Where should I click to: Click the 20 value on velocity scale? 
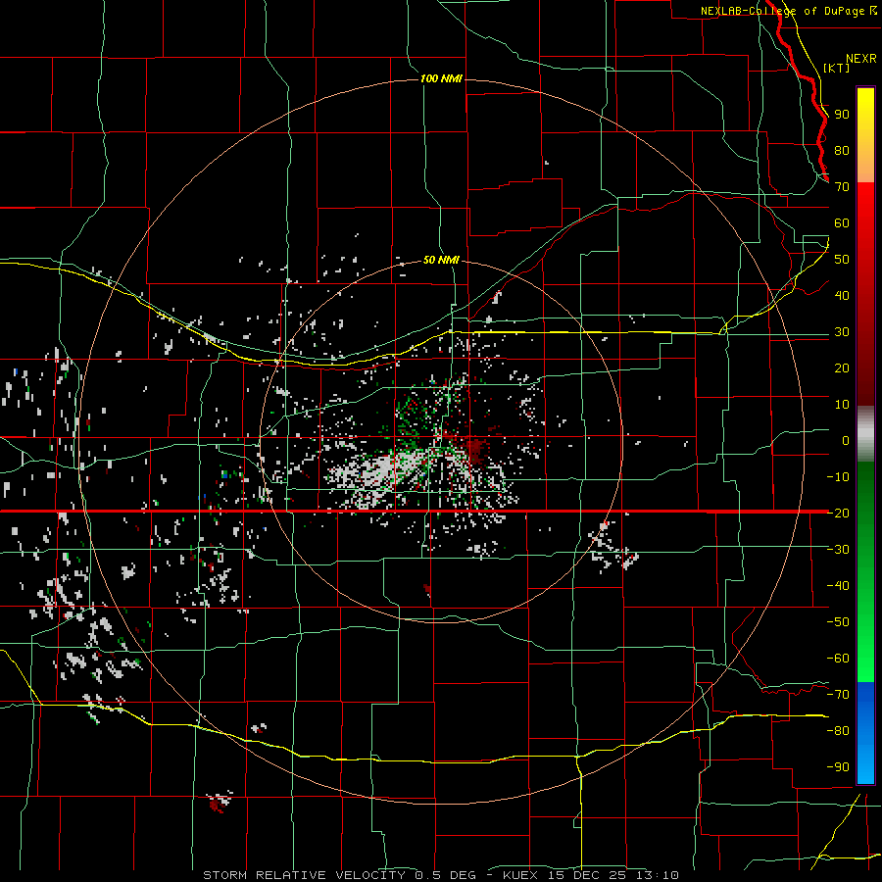tap(842, 367)
